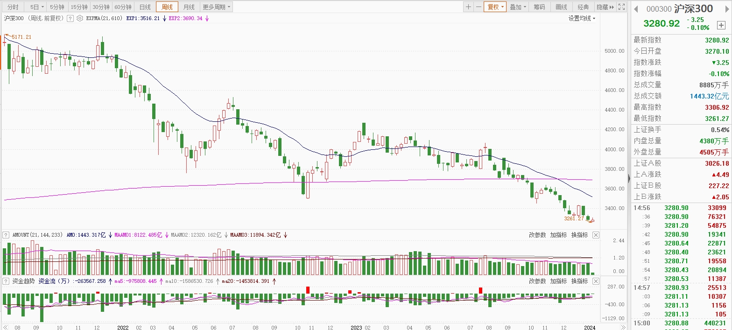Click 加指标 on 资金趋势 panel

click(558, 281)
